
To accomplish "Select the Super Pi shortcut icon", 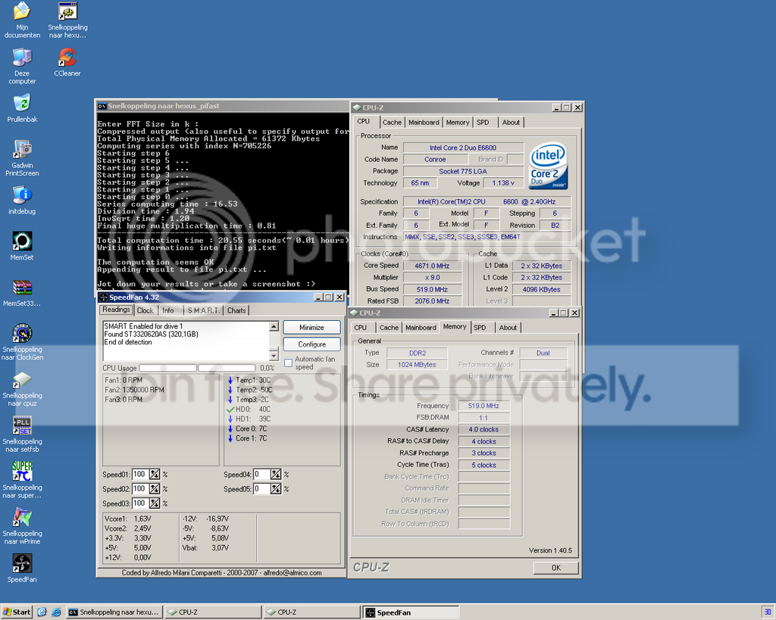I will point(22,480).
